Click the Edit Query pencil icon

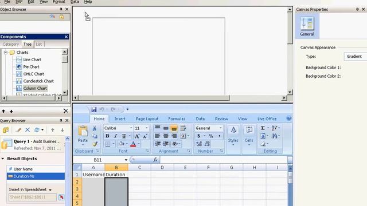pos(18,130)
